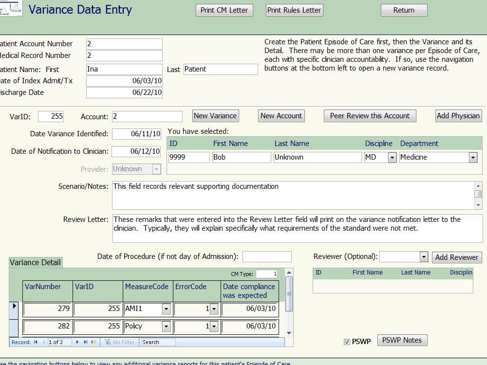Screen dimensions: 487x365
Task: Expand the Reviewer (Optional) dropdown
Action: (423, 256)
